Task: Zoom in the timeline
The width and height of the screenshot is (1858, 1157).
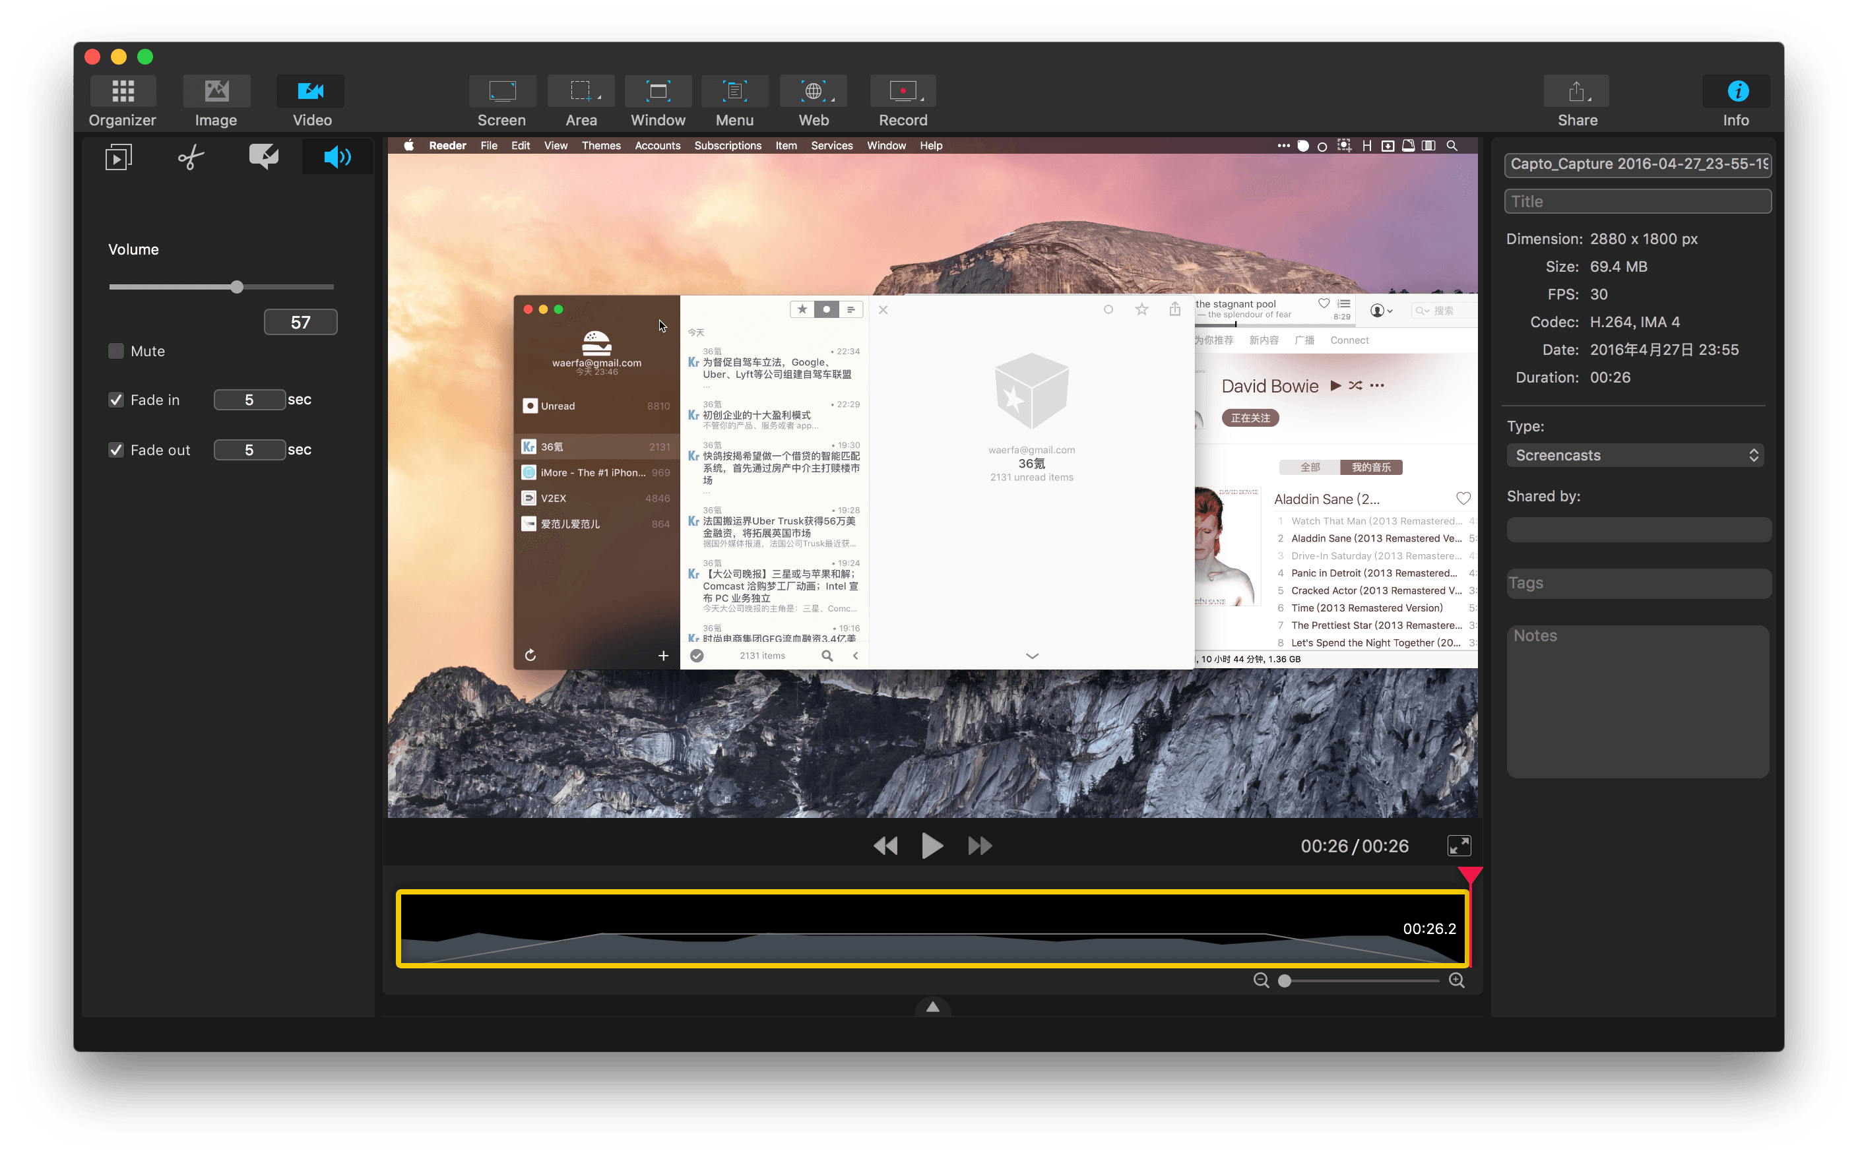Action: (x=1457, y=980)
